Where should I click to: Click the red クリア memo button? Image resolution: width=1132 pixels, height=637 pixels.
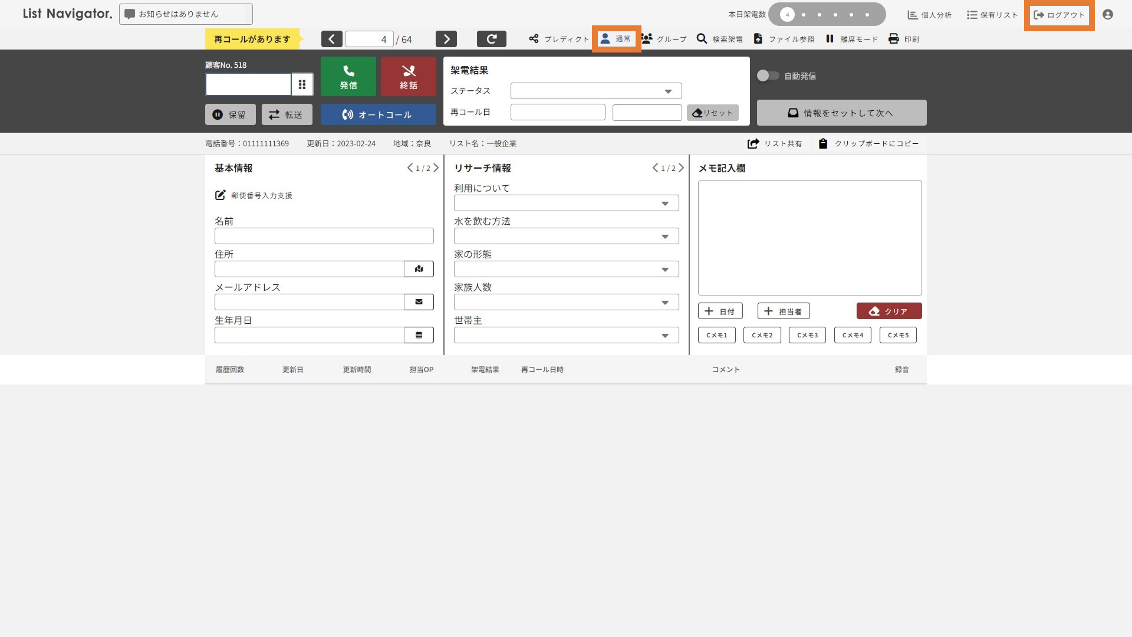(x=889, y=311)
